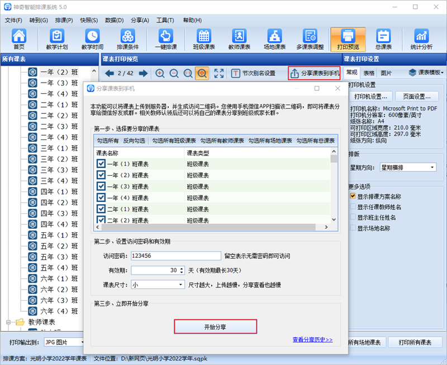
Task: Enable 显示场地名称 option
Action: pos(353,228)
